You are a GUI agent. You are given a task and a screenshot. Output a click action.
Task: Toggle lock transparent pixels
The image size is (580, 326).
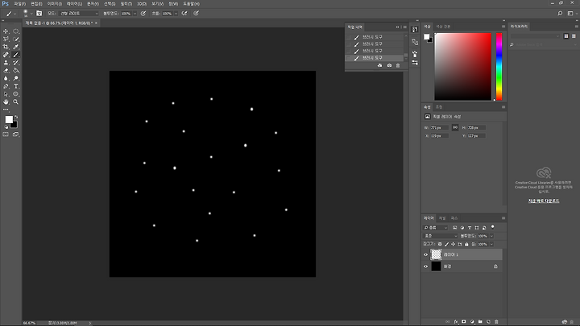point(440,245)
